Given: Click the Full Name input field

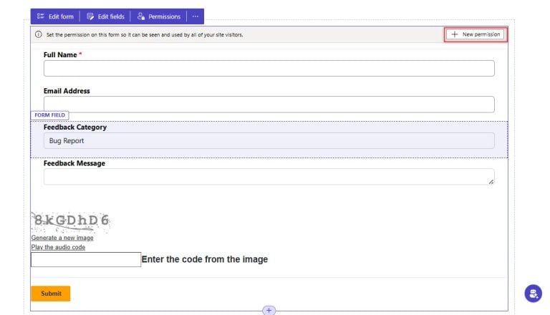Looking at the screenshot, I should [269, 68].
